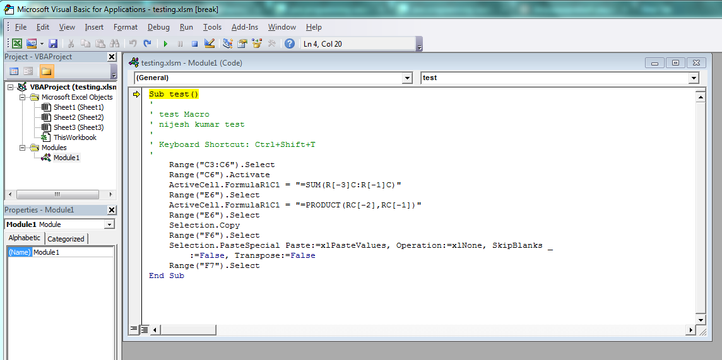Open the View menu
Screen dimensions: 722x360
tap(68, 27)
